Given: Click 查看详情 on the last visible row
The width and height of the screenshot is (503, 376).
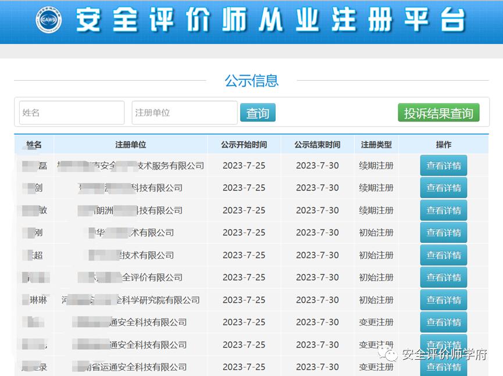Looking at the screenshot, I should click(x=444, y=367).
